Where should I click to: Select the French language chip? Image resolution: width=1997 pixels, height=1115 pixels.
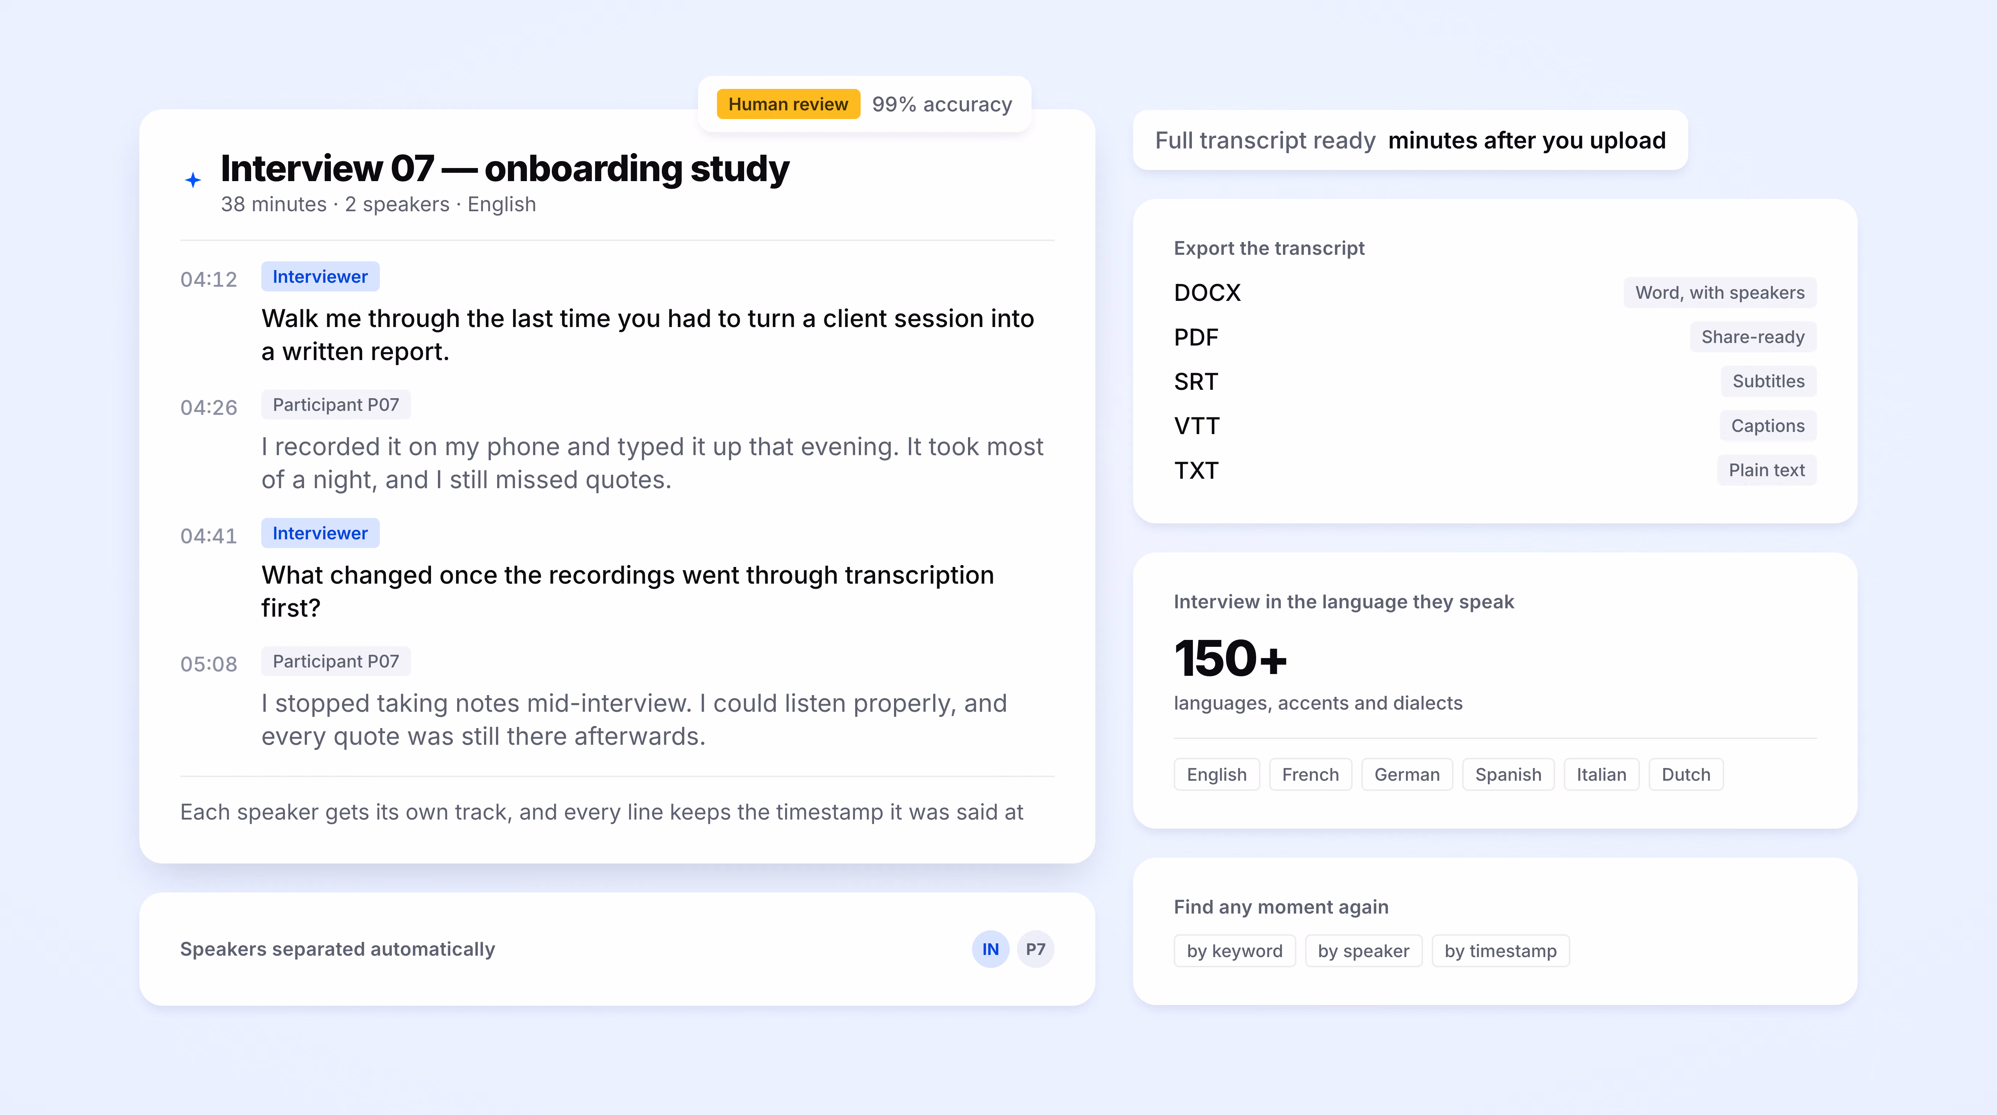1310,775
